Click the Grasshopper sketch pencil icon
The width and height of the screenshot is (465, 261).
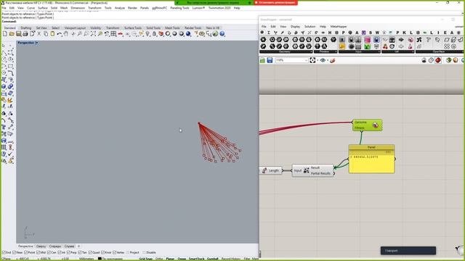tap(333, 60)
